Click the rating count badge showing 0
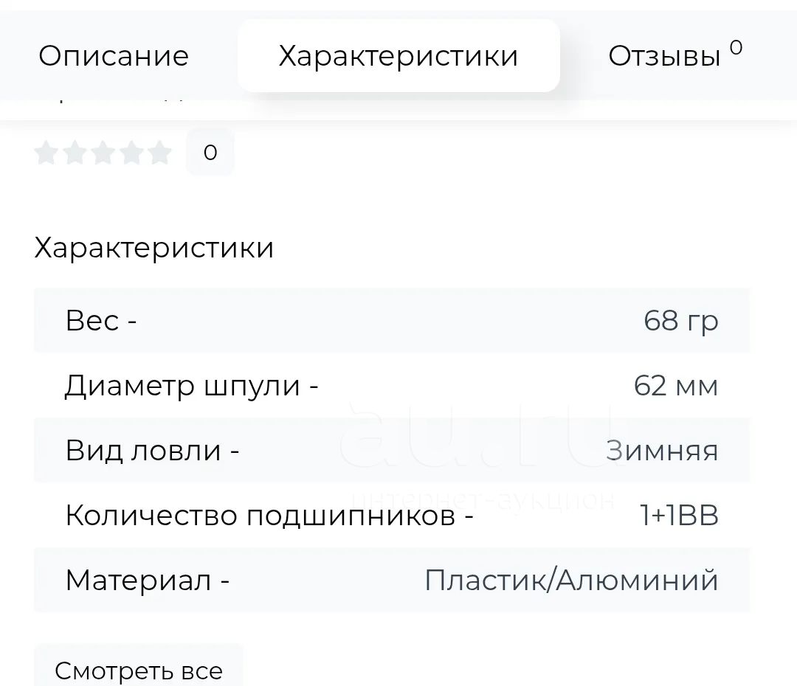The width and height of the screenshot is (797, 686). click(210, 153)
